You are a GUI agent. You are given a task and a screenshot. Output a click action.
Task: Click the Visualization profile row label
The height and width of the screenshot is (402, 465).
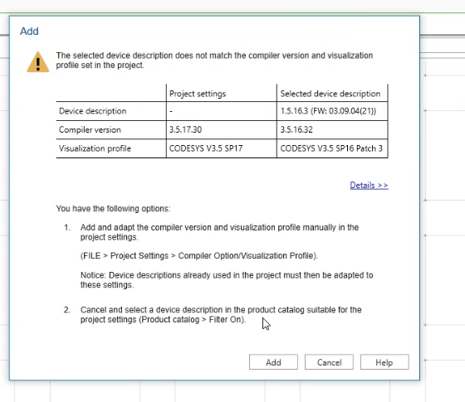pos(95,148)
